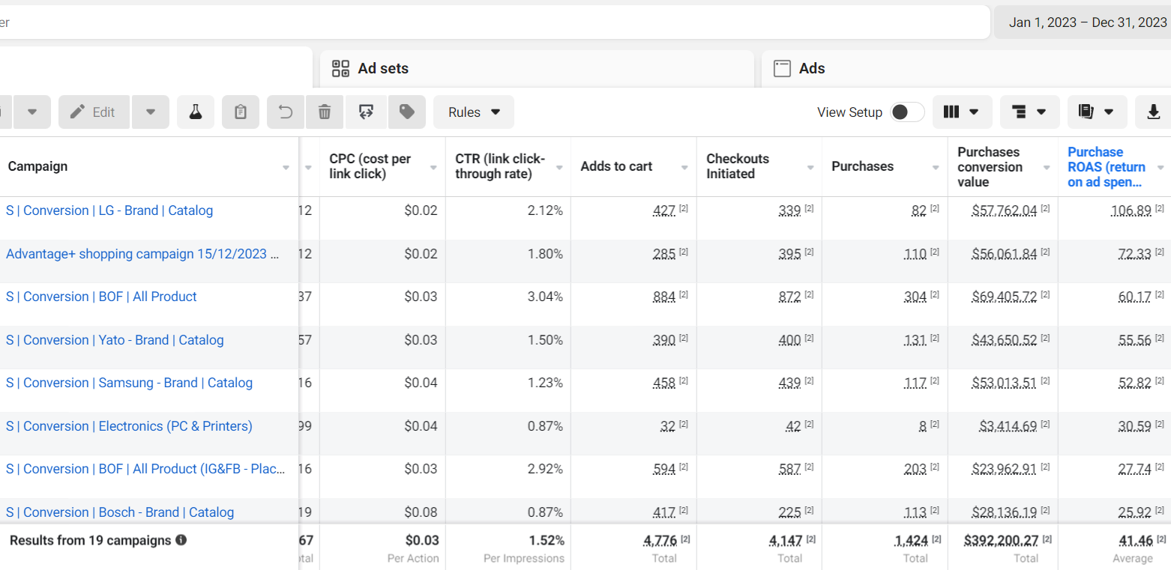Delete selection with the trash icon
This screenshot has height=570, width=1171.
point(325,112)
